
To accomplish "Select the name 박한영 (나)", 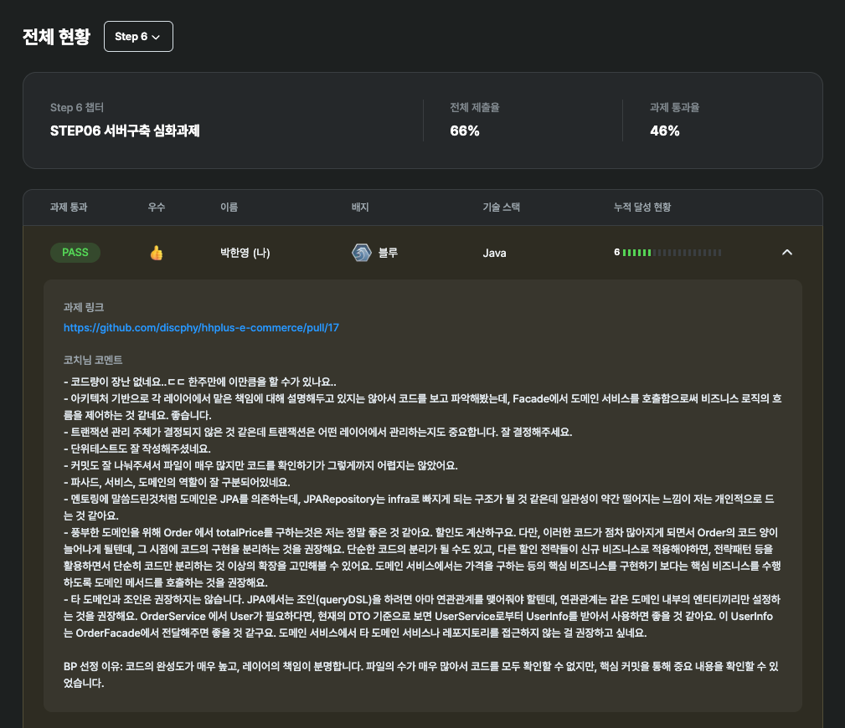I will tap(245, 253).
